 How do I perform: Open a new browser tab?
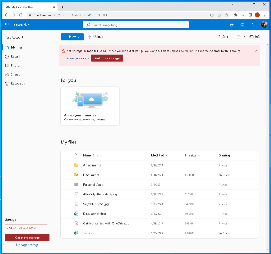point(62,7)
